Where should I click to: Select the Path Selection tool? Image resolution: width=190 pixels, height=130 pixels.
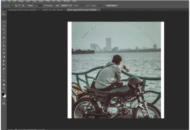[4, 76]
